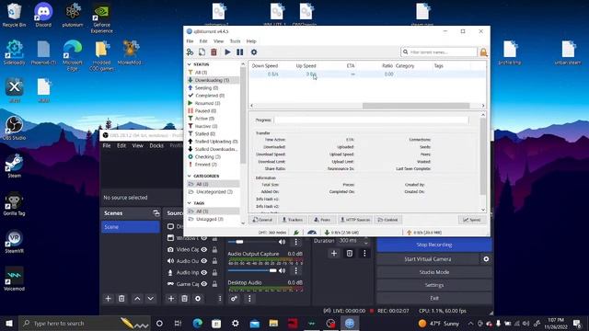Show hidden system tray icons chevron

(x=470, y=323)
